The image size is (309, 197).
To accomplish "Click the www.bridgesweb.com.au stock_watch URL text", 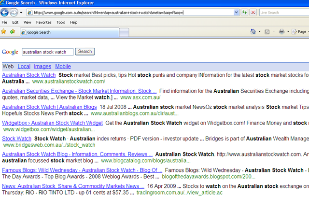I will (x=49, y=145).
